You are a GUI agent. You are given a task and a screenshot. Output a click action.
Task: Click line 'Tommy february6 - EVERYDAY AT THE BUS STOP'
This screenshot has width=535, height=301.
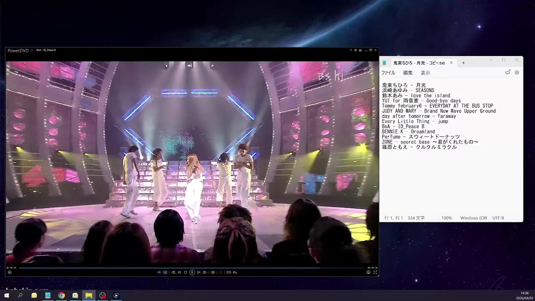coord(438,106)
